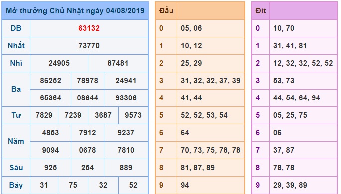Select Đít values '12, 32, 32, 52, 52'

[x=303, y=63]
